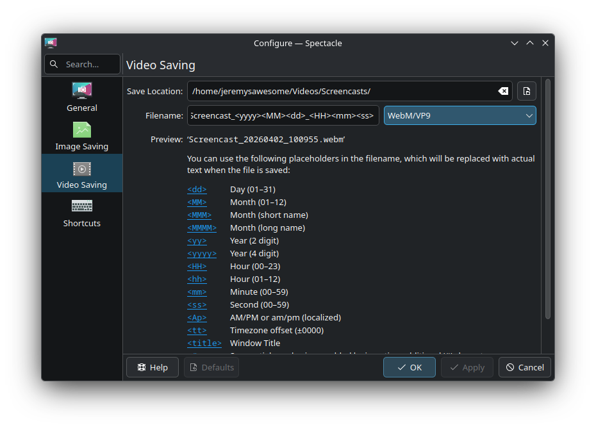Switch to the Video Saving section
Image resolution: width=596 pixels, height=430 pixels.
[x=81, y=174]
